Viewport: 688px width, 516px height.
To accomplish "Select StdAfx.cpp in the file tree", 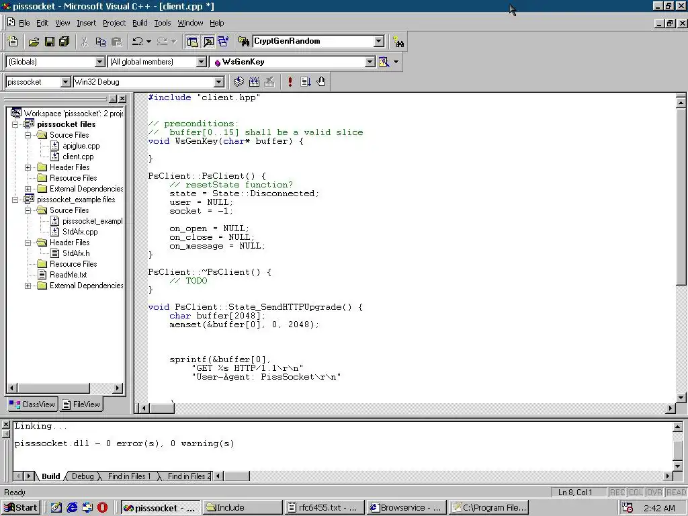I will coord(80,232).
